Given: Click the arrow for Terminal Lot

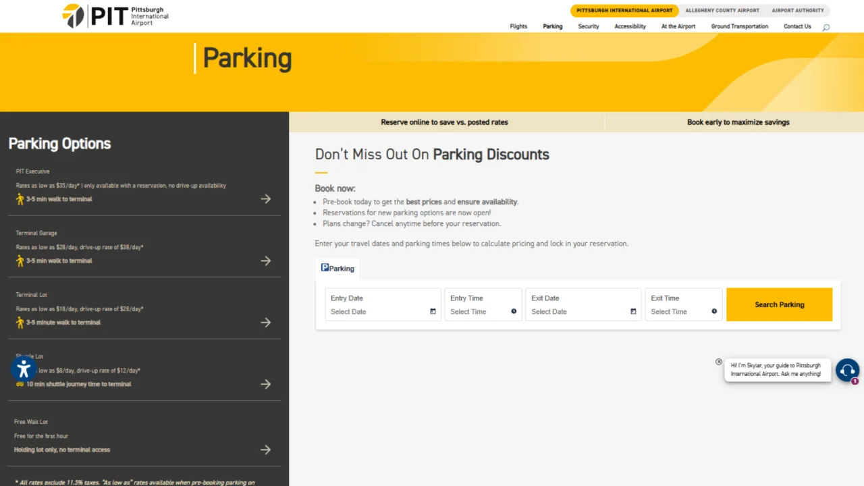Looking at the screenshot, I should (x=266, y=323).
